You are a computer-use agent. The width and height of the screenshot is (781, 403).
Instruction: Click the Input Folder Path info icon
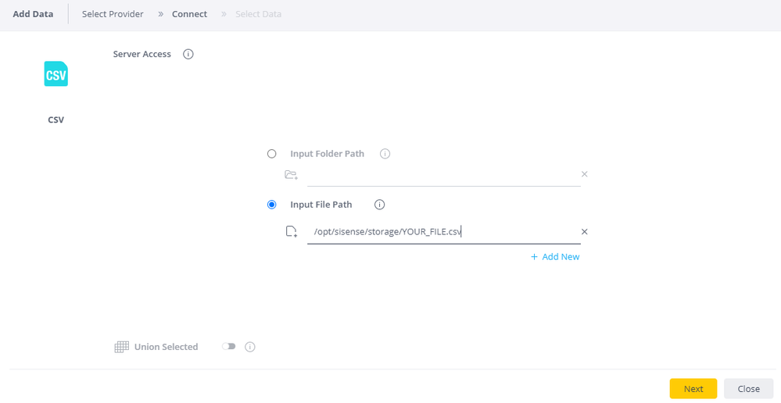coord(385,154)
